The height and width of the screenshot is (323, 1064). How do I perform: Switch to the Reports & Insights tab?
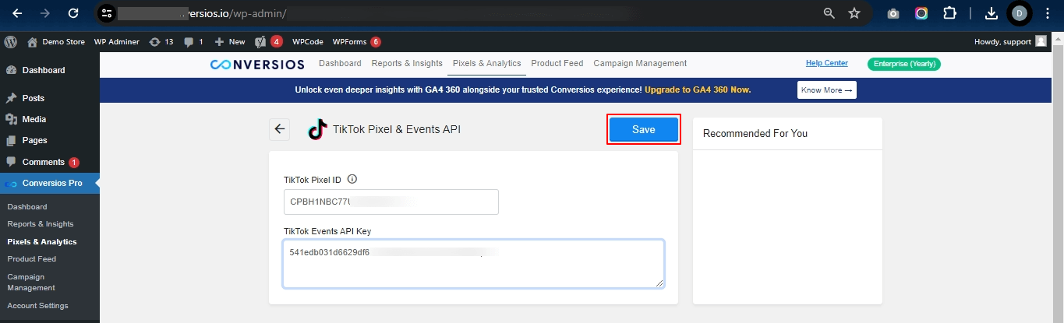(407, 63)
